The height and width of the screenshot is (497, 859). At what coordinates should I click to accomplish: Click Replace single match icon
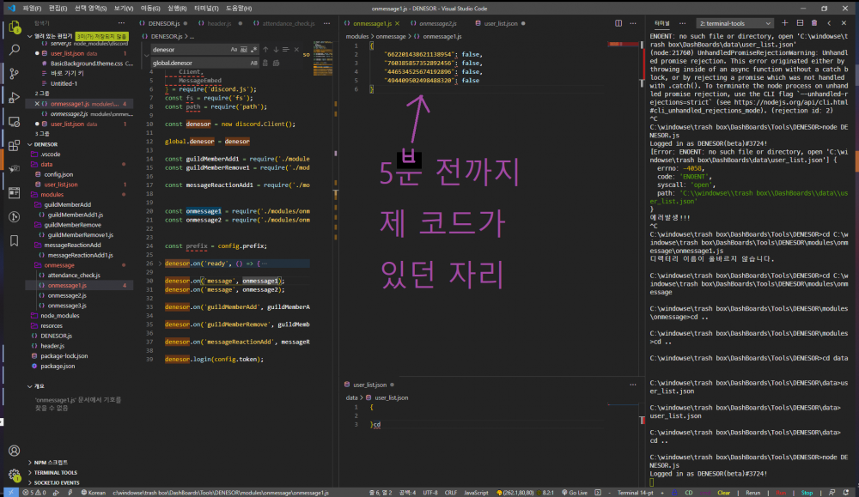point(265,63)
